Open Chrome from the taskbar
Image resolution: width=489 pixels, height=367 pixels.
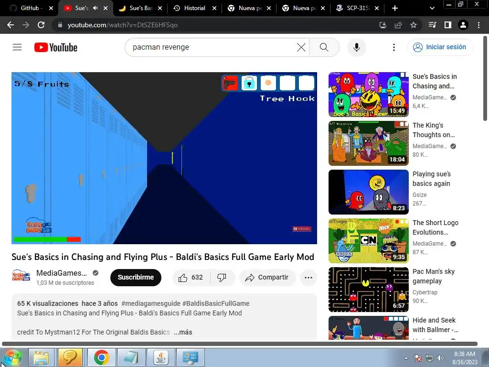[101, 357]
